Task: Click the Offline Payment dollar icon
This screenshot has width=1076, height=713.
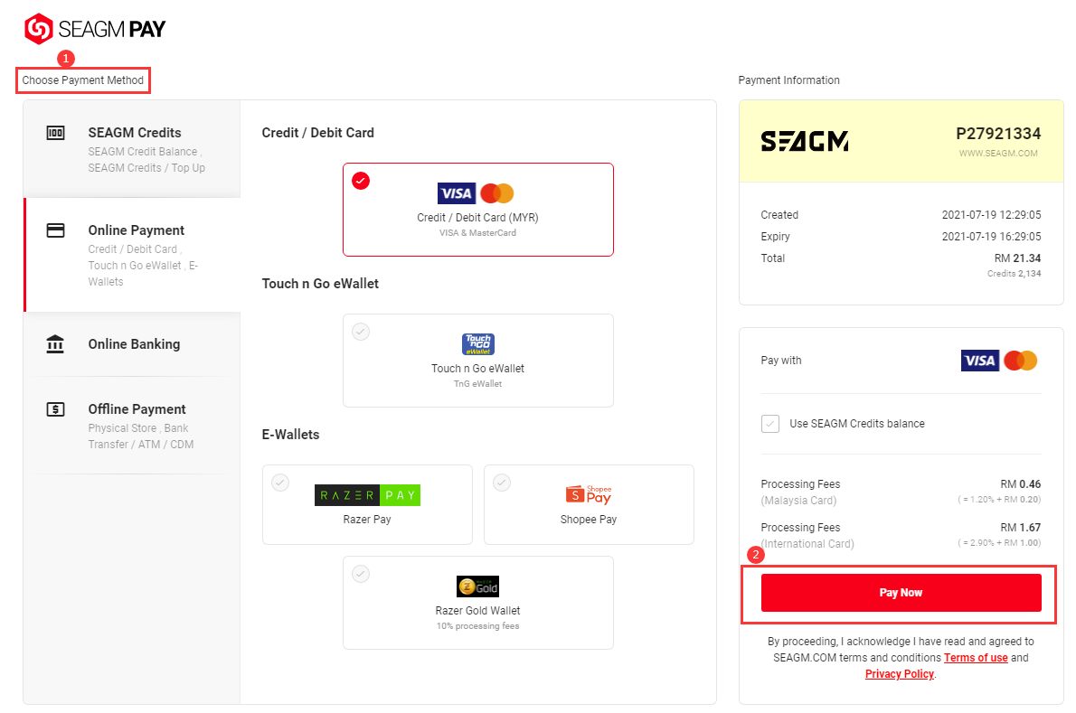Action: pos(55,409)
